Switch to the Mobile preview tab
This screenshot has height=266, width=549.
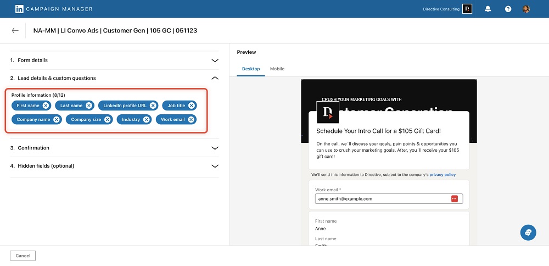pyautogui.click(x=277, y=69)
